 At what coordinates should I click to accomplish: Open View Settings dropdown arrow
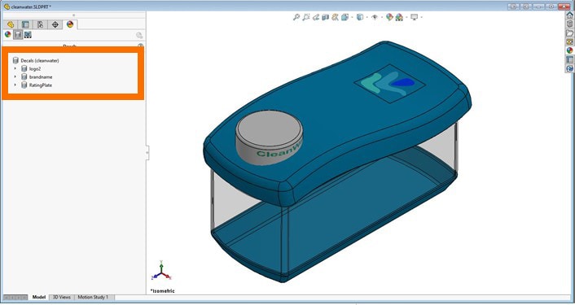click(421, 17)
